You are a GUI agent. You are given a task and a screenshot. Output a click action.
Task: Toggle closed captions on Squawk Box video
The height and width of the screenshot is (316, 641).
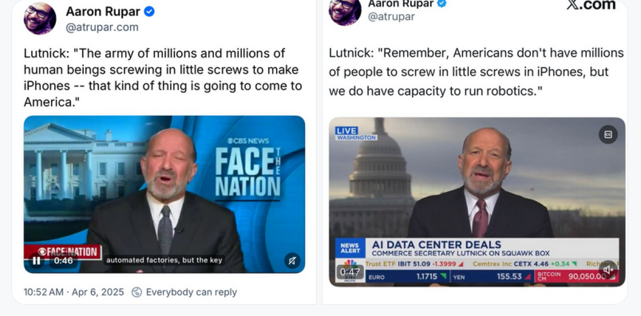[608, 134]
